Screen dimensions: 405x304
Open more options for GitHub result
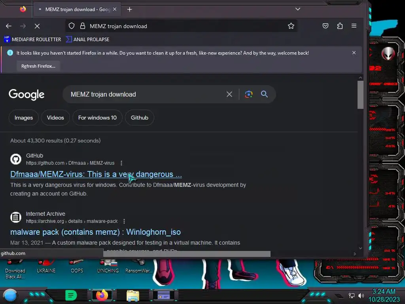tap(121, 163)
